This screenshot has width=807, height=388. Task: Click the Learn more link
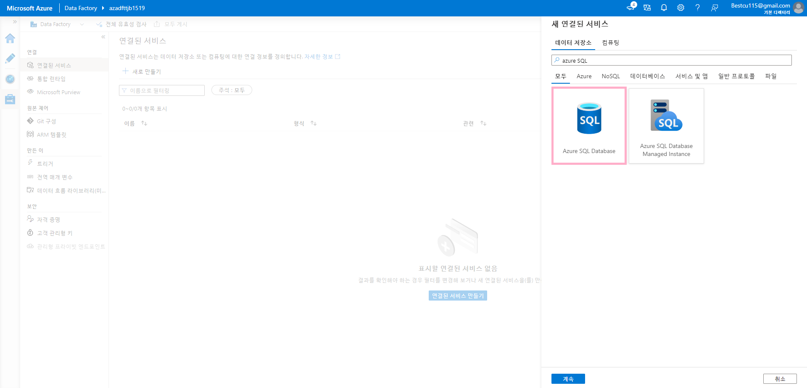tap(322, 56)
